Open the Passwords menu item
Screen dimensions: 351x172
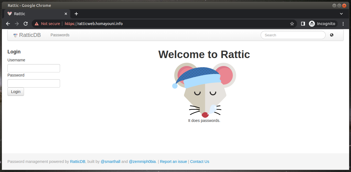[60, 35]
